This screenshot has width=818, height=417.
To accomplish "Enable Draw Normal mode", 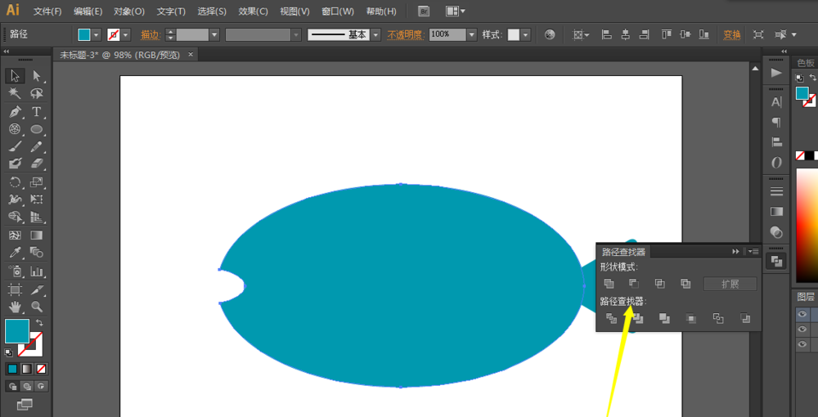I will click(12, 386).
